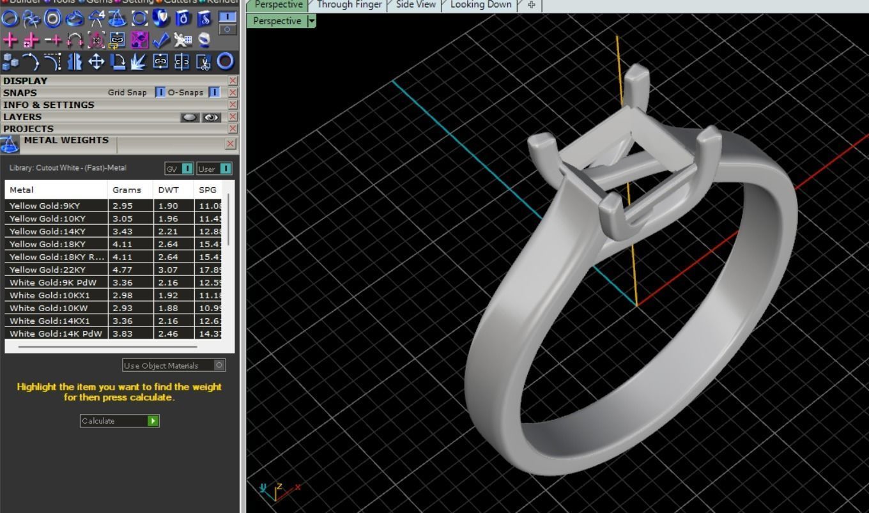Select the double pink plus tool
Image resolution: width=869 pixels, height=513 pixels.
click(x=31, y=40)
